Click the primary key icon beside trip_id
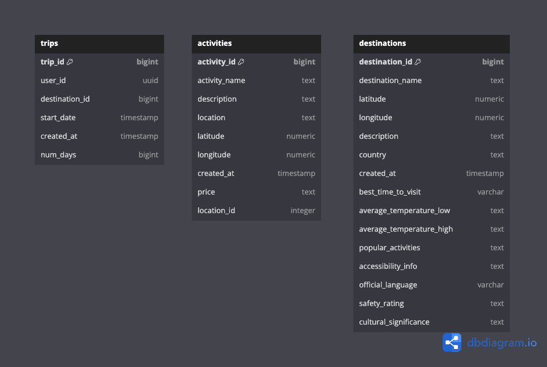This screenshot has height=367, width=547. (70, 62)
